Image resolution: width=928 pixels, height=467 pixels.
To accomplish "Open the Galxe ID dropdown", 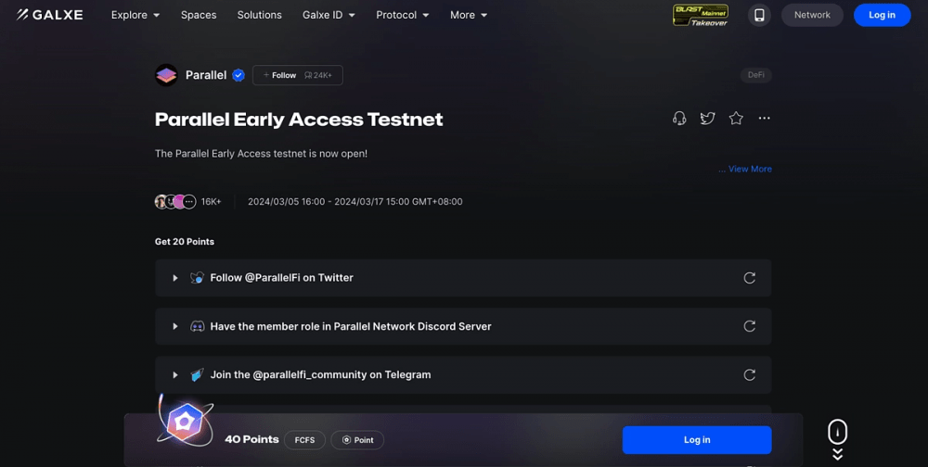I will click(x=329, y=16).
